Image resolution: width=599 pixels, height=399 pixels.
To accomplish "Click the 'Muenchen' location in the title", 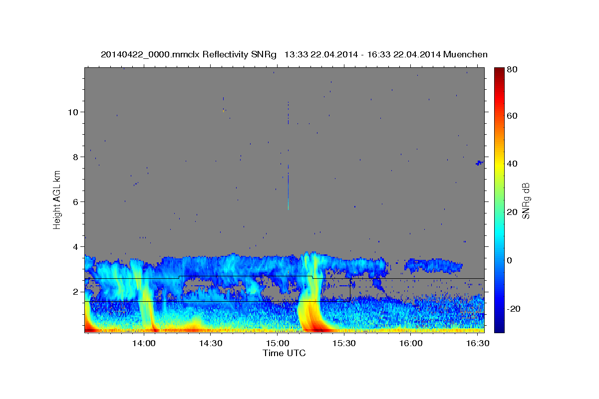I will (465, 54).
